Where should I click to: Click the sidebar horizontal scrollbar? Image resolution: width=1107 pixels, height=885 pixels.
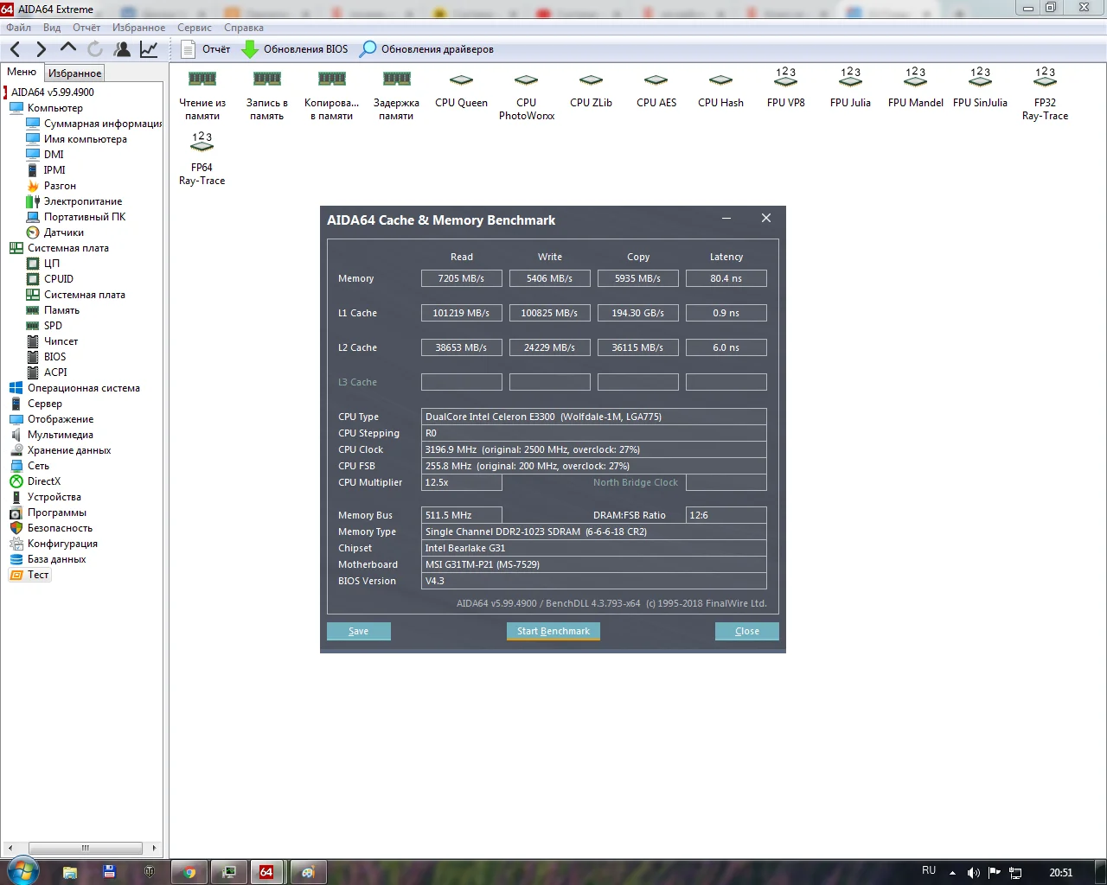point(85,848)
